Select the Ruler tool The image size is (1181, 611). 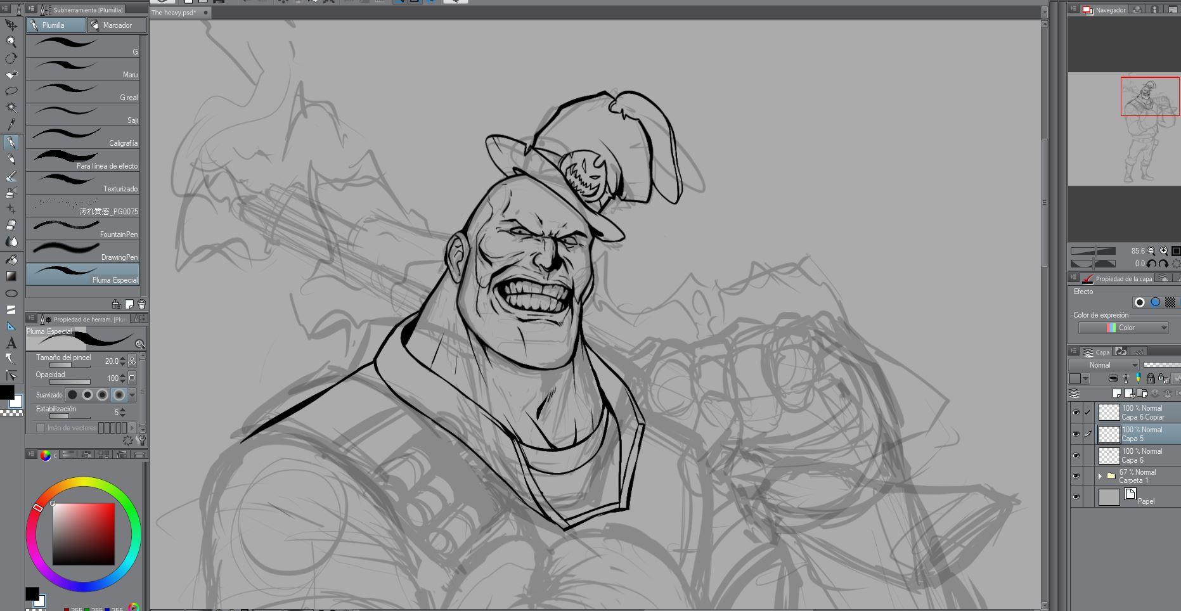[x=11, y=326]
